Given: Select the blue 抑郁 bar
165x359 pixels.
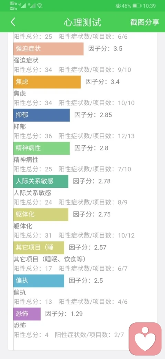Looking at the screenshot, I should point(42,115).
